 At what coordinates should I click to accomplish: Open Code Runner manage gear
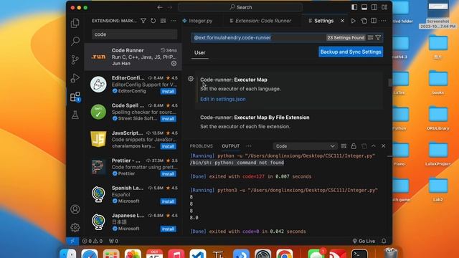point(174,63)
